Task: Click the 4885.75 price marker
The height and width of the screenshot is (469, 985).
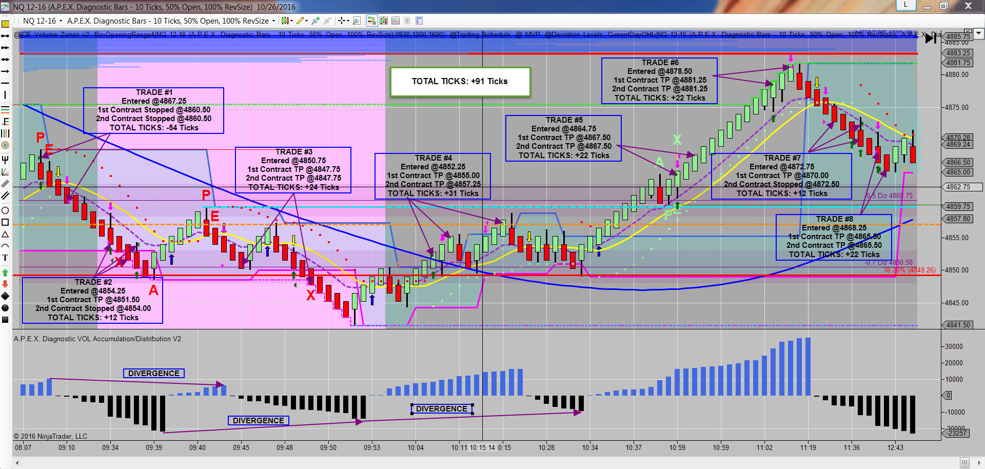Action: coord(958,36)
